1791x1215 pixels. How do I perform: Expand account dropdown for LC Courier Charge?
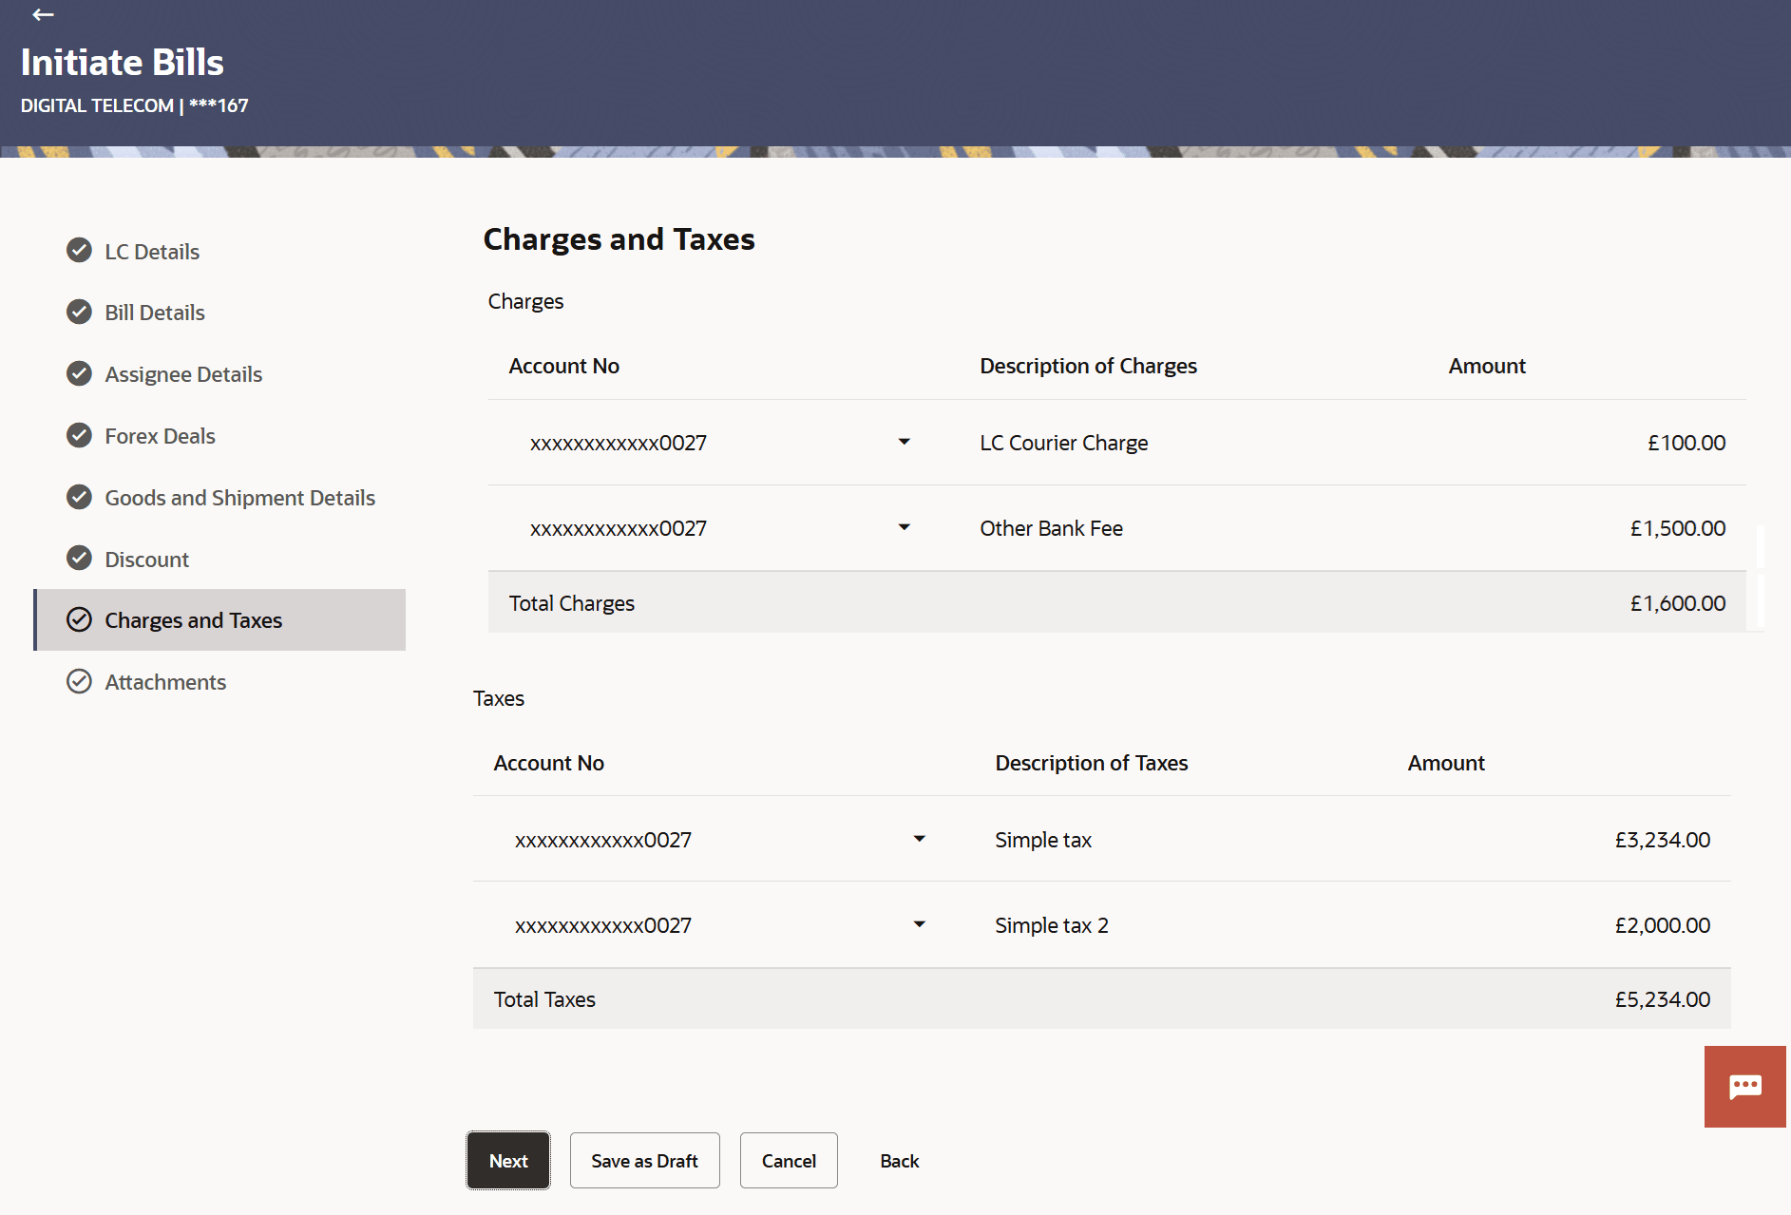(904, 443)
